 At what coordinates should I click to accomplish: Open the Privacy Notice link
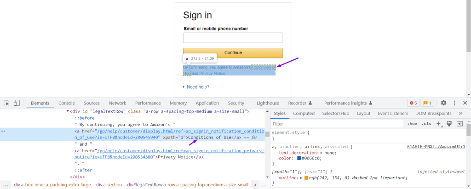212,74
